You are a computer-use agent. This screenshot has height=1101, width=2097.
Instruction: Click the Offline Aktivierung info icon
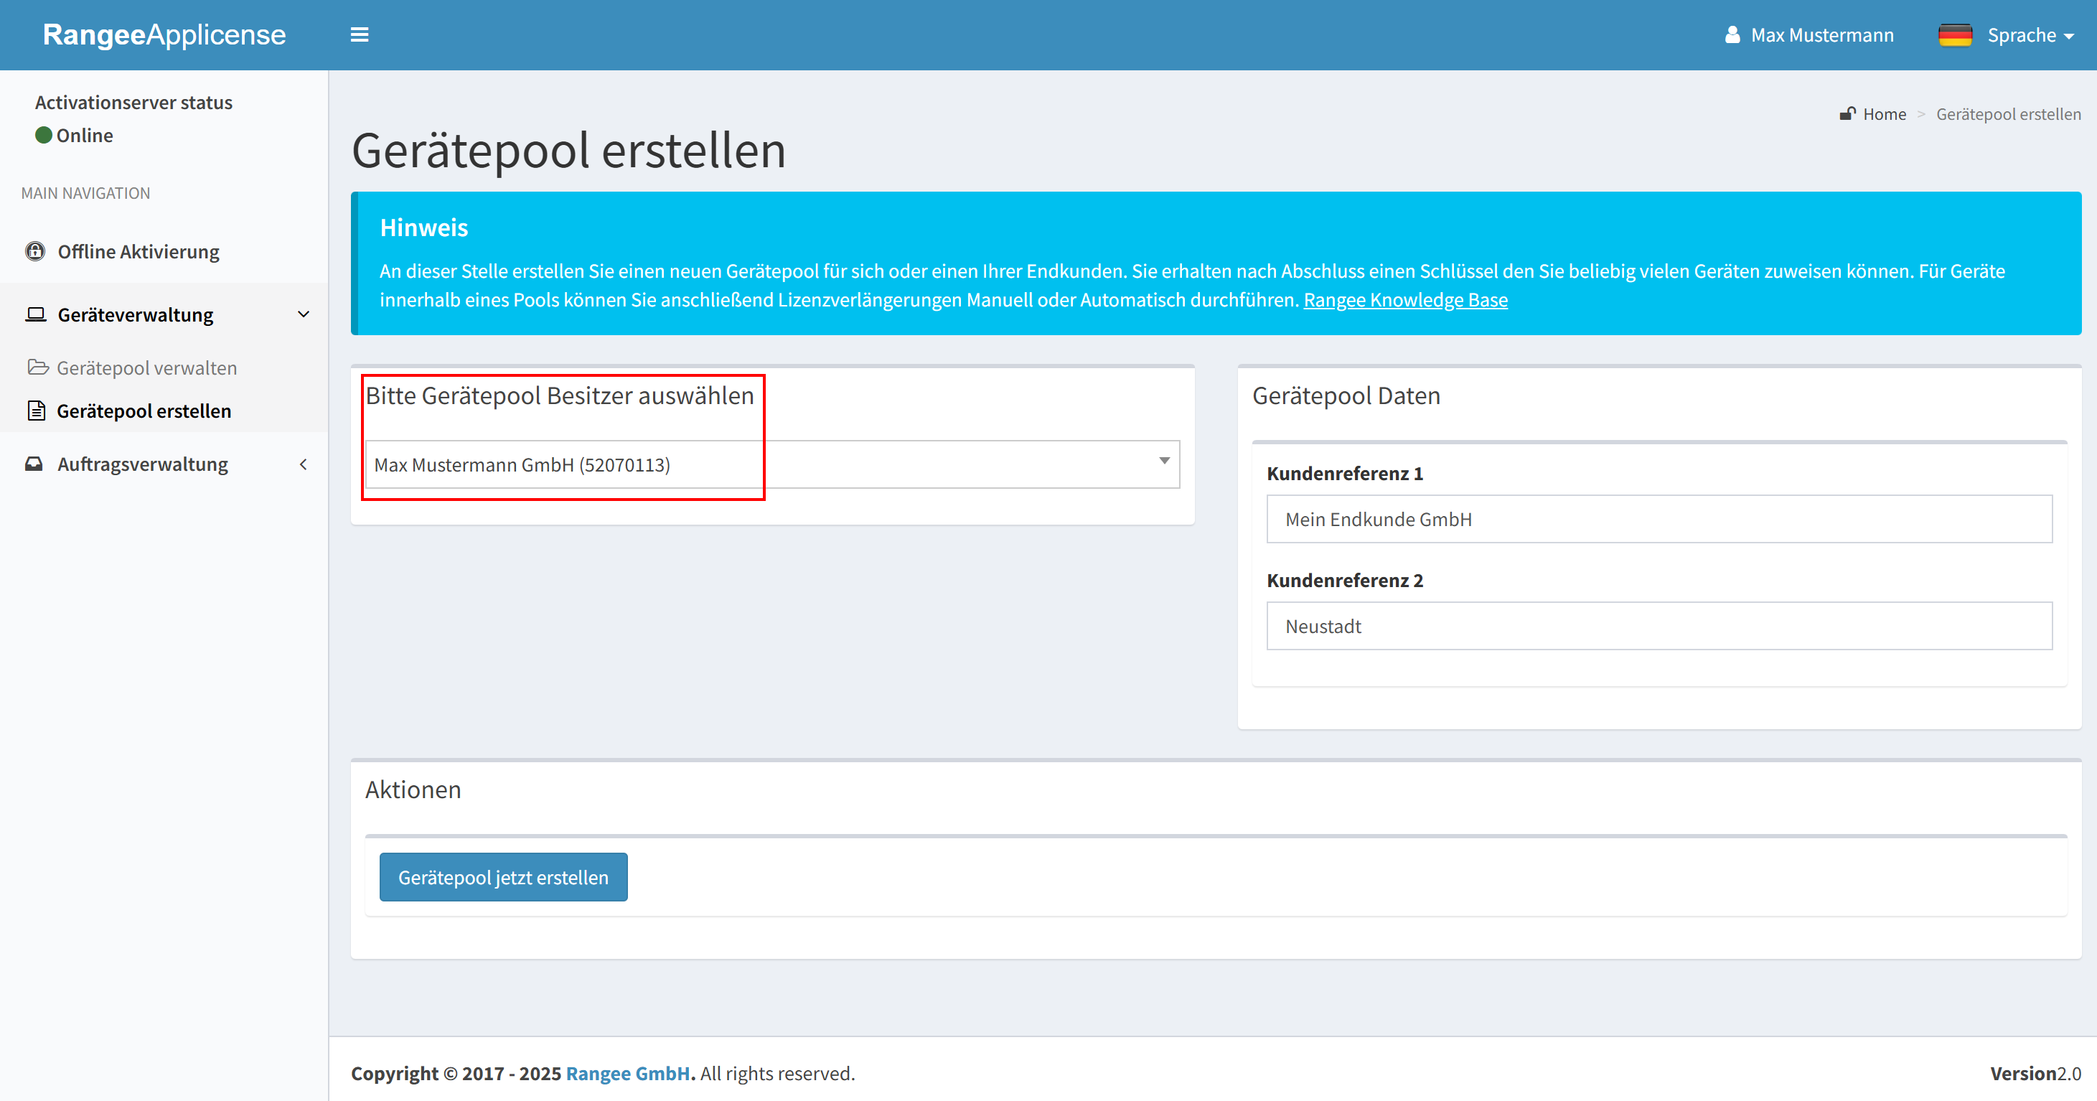[x=34, y=250]
